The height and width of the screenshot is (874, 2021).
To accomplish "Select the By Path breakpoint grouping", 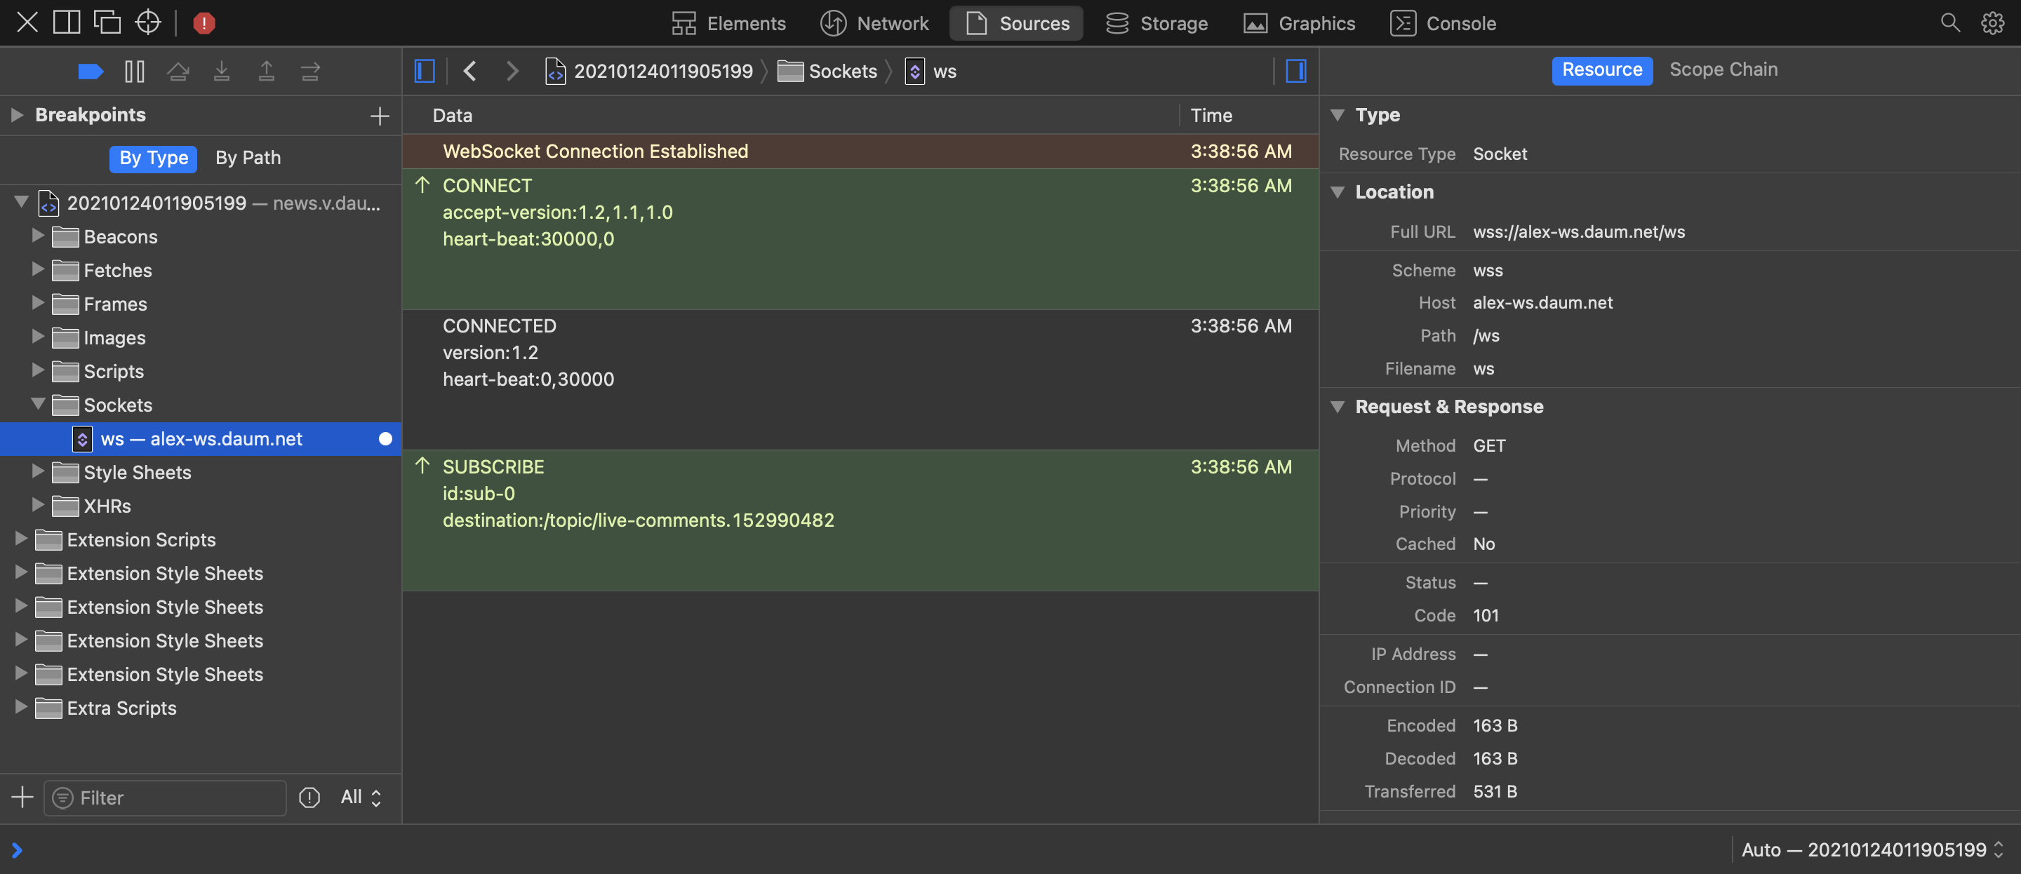I will 248,158.
